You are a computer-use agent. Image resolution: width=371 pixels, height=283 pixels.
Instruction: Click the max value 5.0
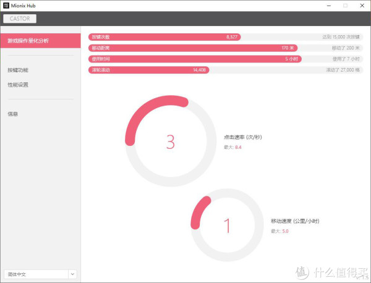(x=285, y=231)
